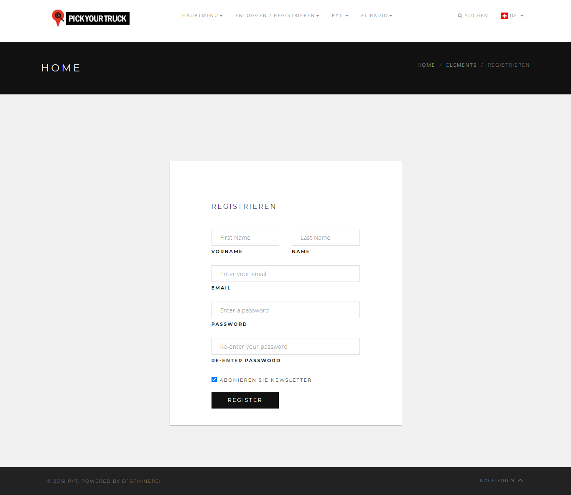
Task: Focus the Enter a password field
Action: pyautogui.click(x=285, y=310)
